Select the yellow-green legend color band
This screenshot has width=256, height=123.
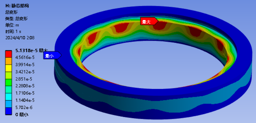click(x=8, y=76)
